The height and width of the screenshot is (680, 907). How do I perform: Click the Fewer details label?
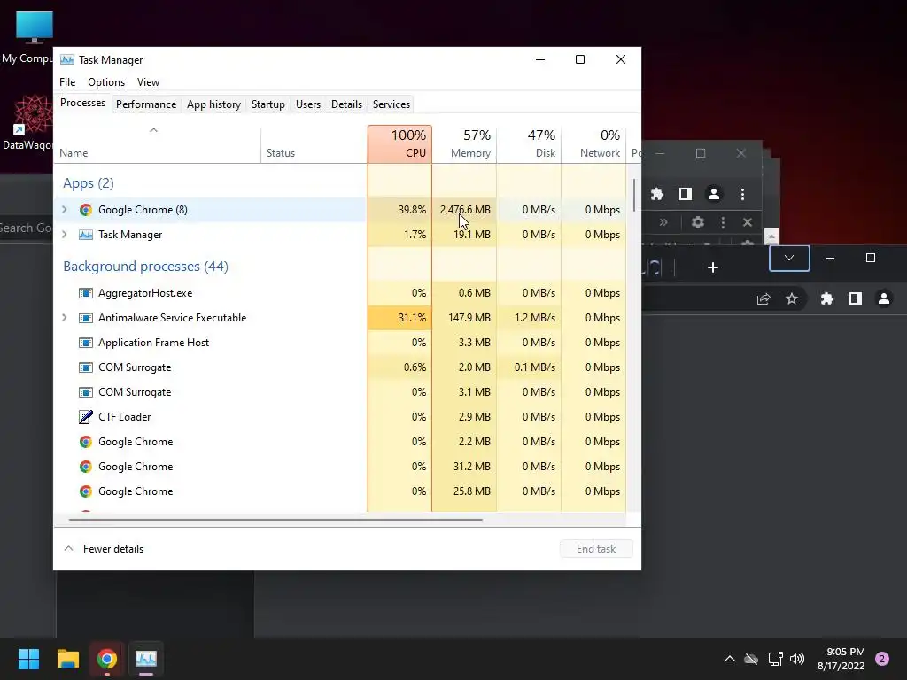[x=113, y=549]
